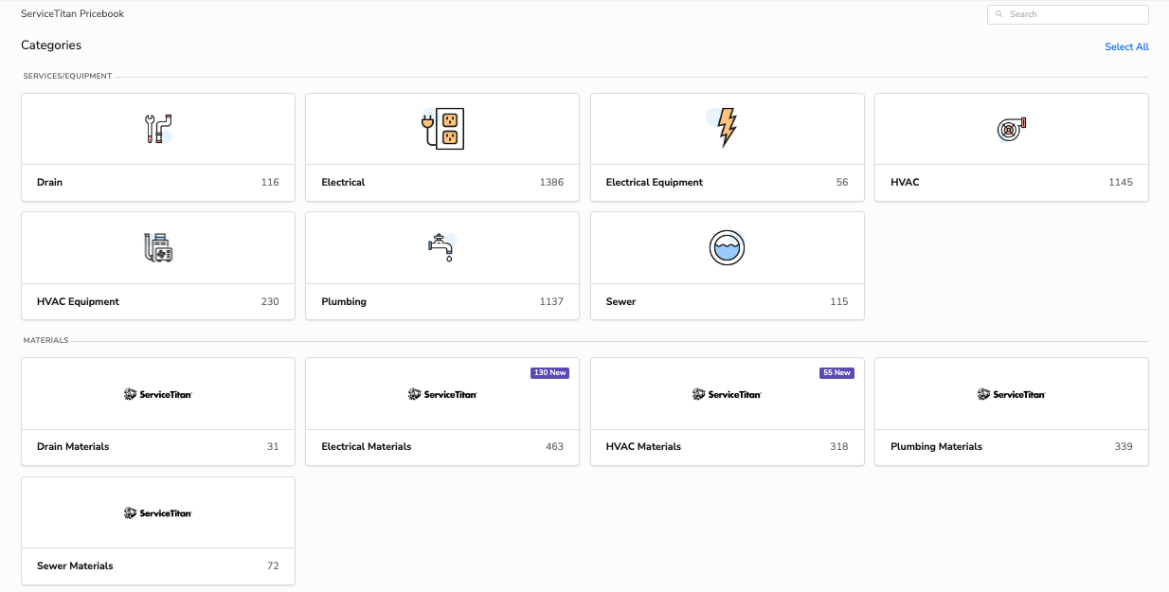
Task: Open the HVAC category showing 1145 items
Action: (1011, 147)
